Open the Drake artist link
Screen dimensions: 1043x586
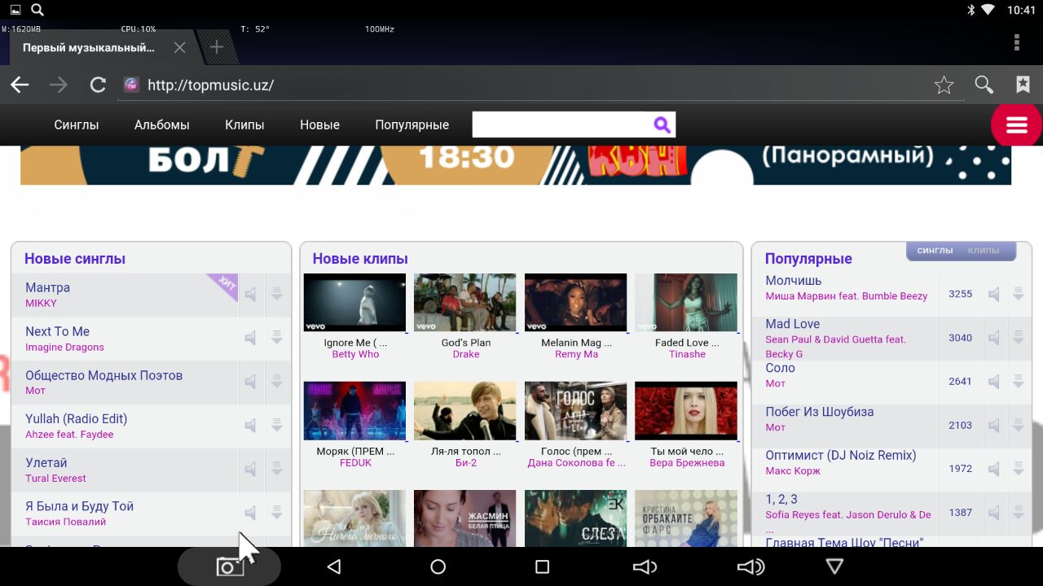coord(466,354)
